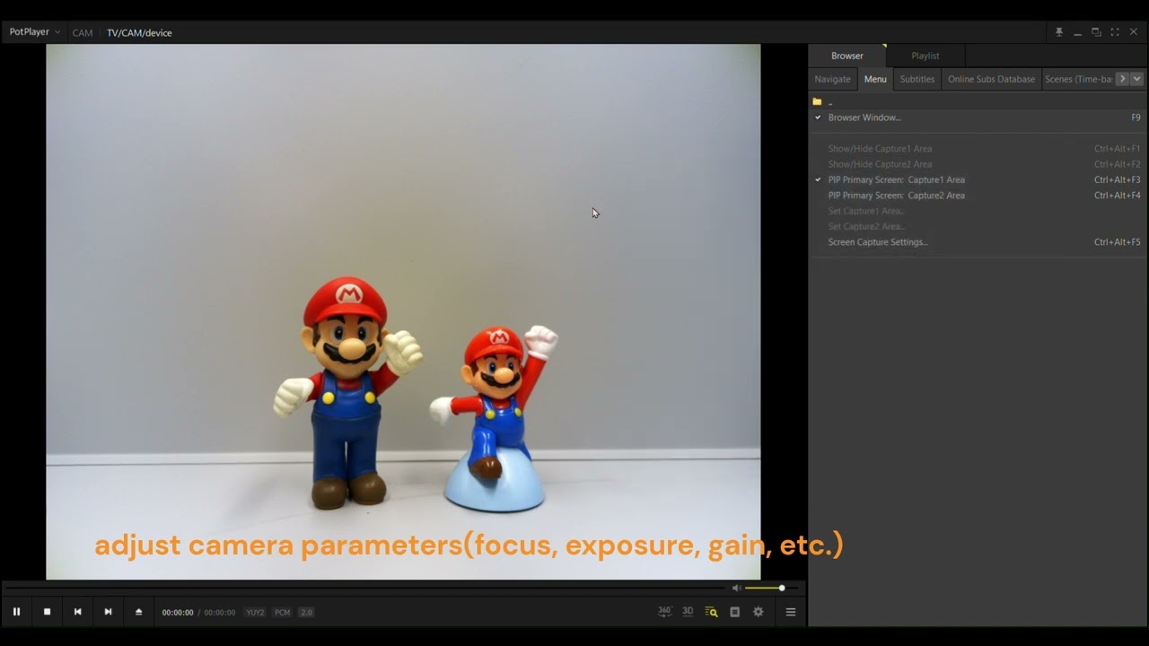The width and height of the screenshot is (1149, 646).
Task: Toggle 360 degree video mode
Action: coord(665,611)
